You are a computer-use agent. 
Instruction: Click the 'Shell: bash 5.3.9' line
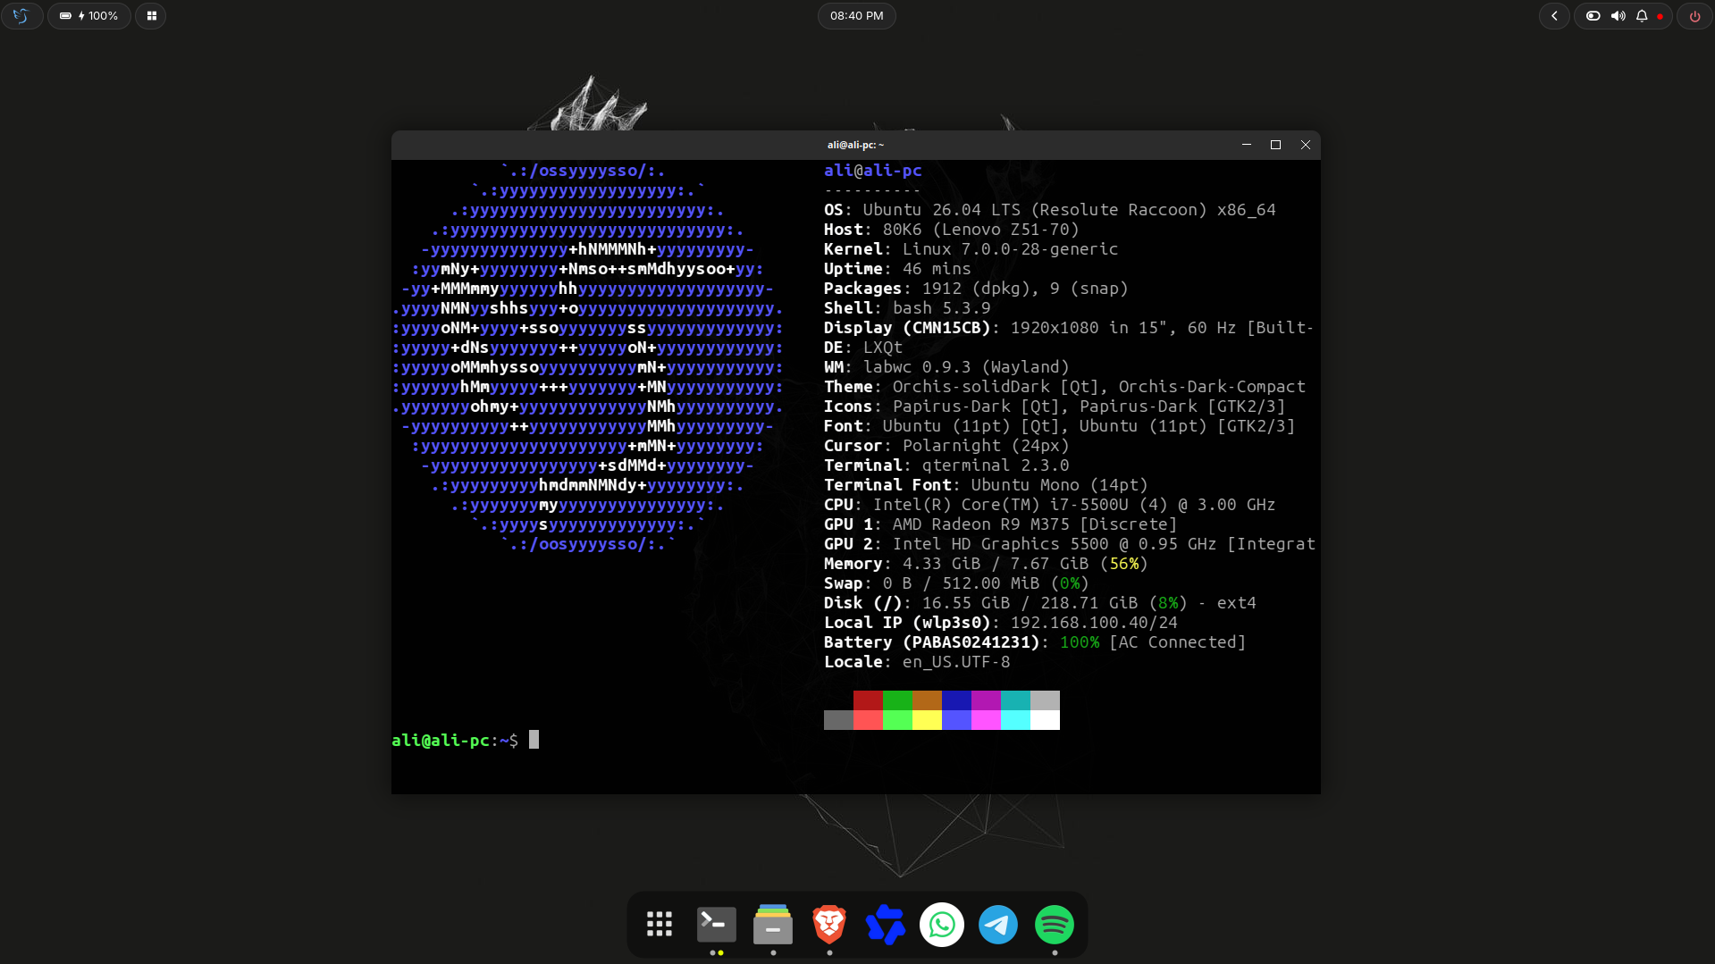[x=907, y=308]
